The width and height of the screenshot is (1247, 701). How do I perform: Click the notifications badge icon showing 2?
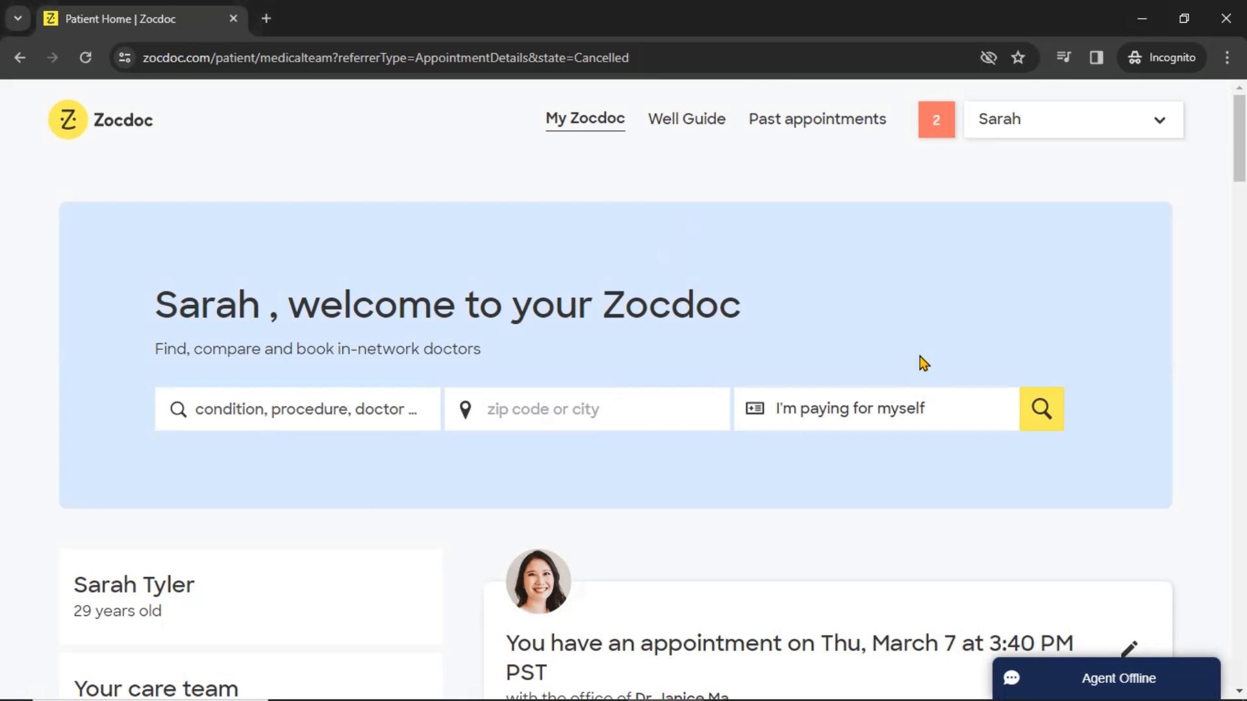click(936, 120)
